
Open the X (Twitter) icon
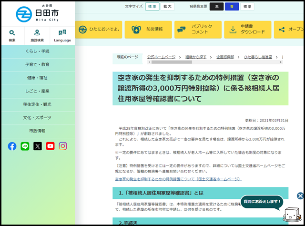click(38, 146)
